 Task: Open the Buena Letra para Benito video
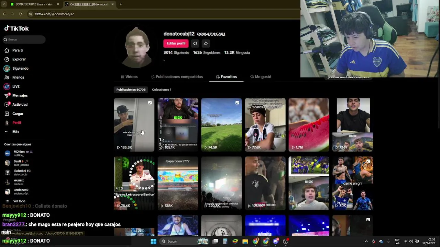[134, 183]
